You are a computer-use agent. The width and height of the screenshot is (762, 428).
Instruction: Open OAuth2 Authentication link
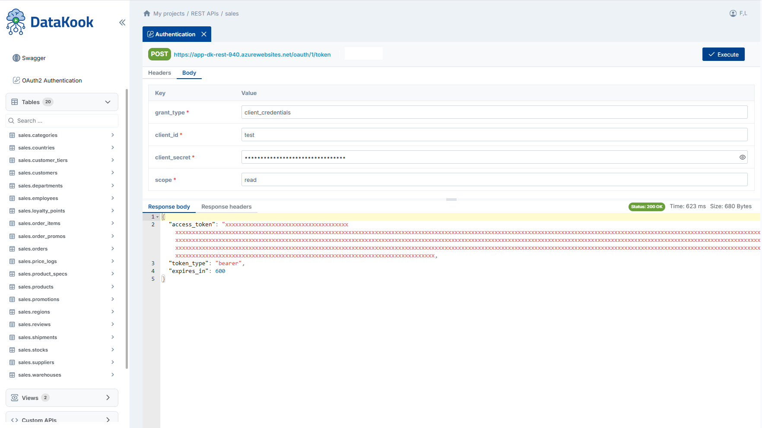52,80
